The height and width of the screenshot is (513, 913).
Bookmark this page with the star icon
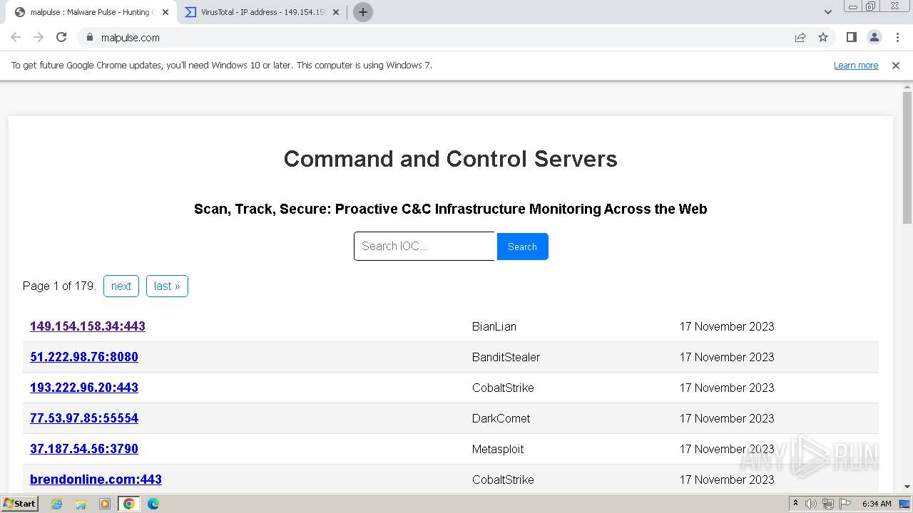pos(823,38)
